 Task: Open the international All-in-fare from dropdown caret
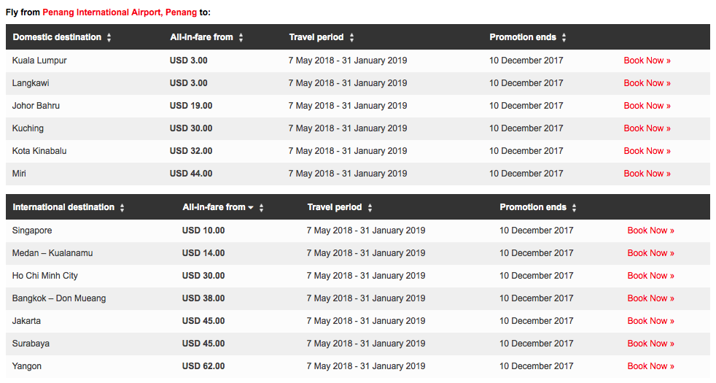pos(251,207)
